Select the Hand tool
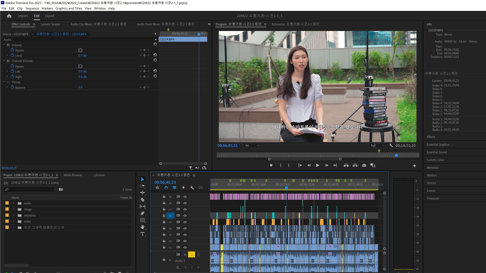This screenshot has width=486, height=273. tap(143, 227)
